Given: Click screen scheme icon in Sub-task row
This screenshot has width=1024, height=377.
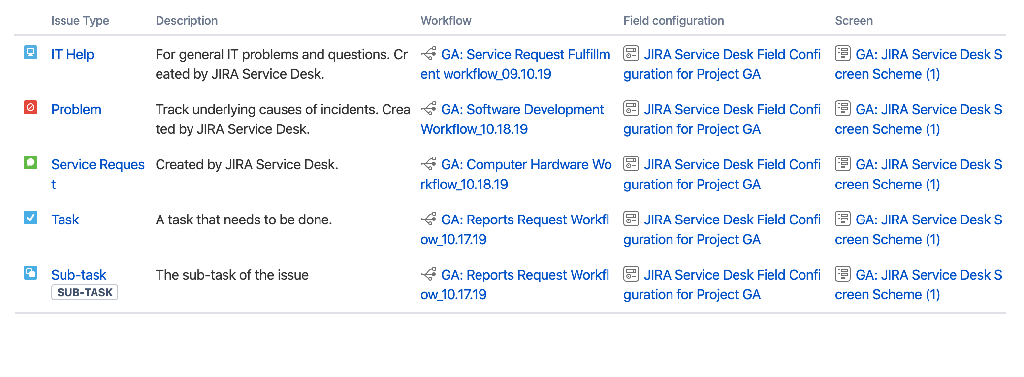Looking at the screenshot, I should 843,274.
